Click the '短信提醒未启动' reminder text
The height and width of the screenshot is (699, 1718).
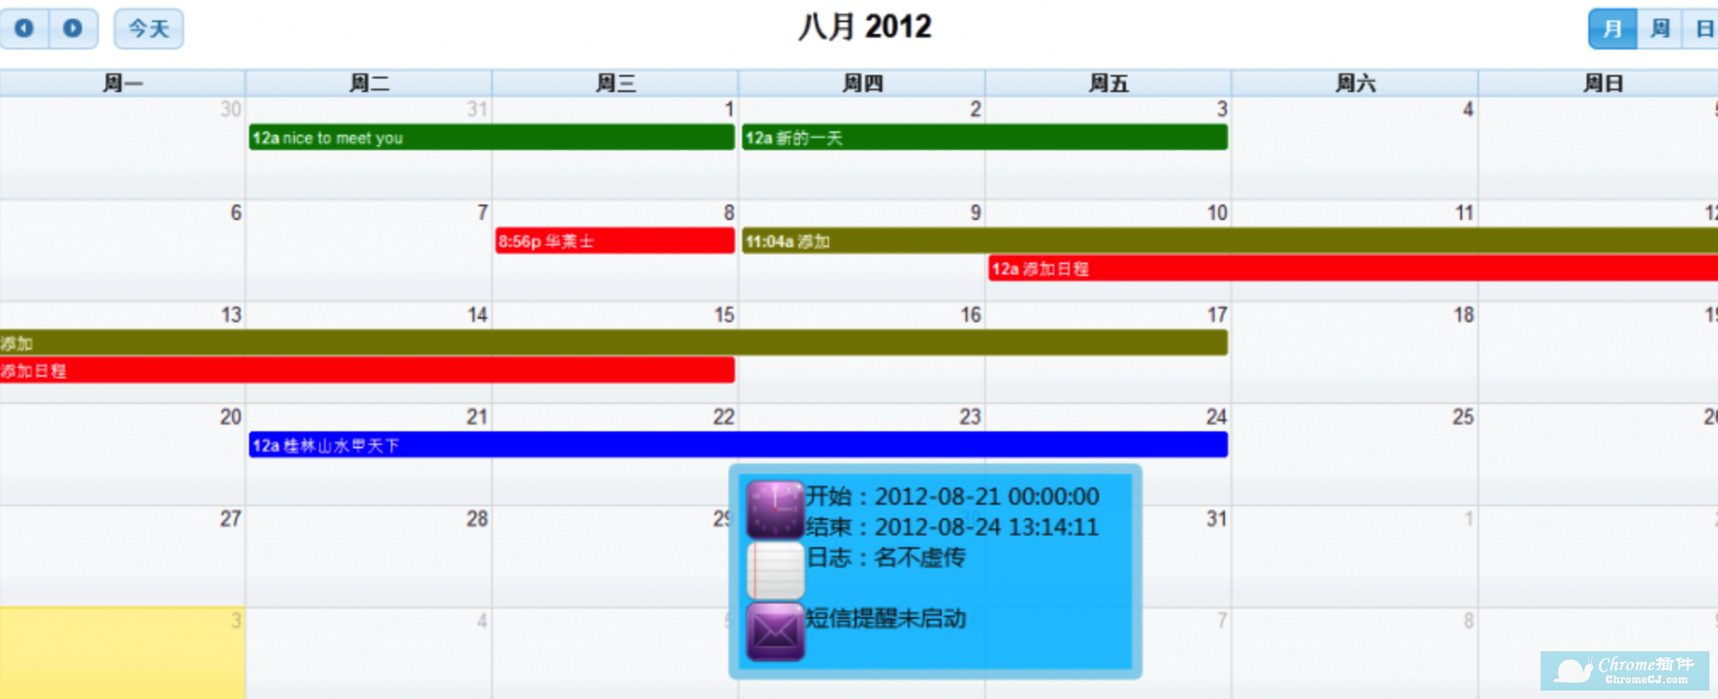[x=885, y=618]
